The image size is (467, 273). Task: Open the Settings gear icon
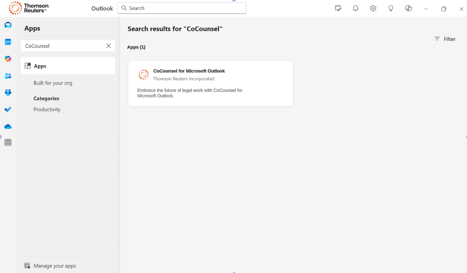[373, 8]
